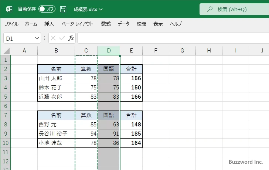
Task: Open the ホーム ribbon tab
Action: (x=31, y=24)
